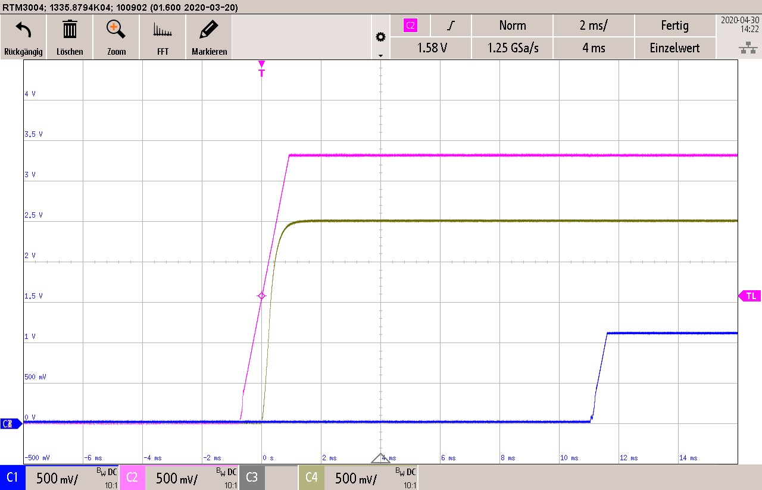Click the Einzelwert single acquisition button

[674, 48]
